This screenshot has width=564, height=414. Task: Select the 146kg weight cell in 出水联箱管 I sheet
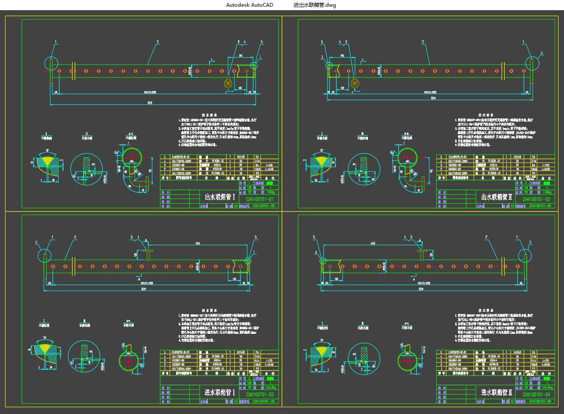(x=270, y=192)
